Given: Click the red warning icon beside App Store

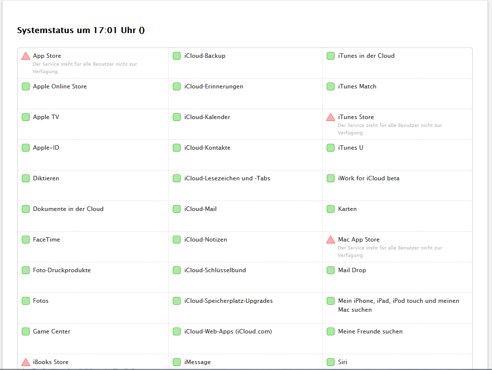Looking at the screenshot, I should pos(26,56).
